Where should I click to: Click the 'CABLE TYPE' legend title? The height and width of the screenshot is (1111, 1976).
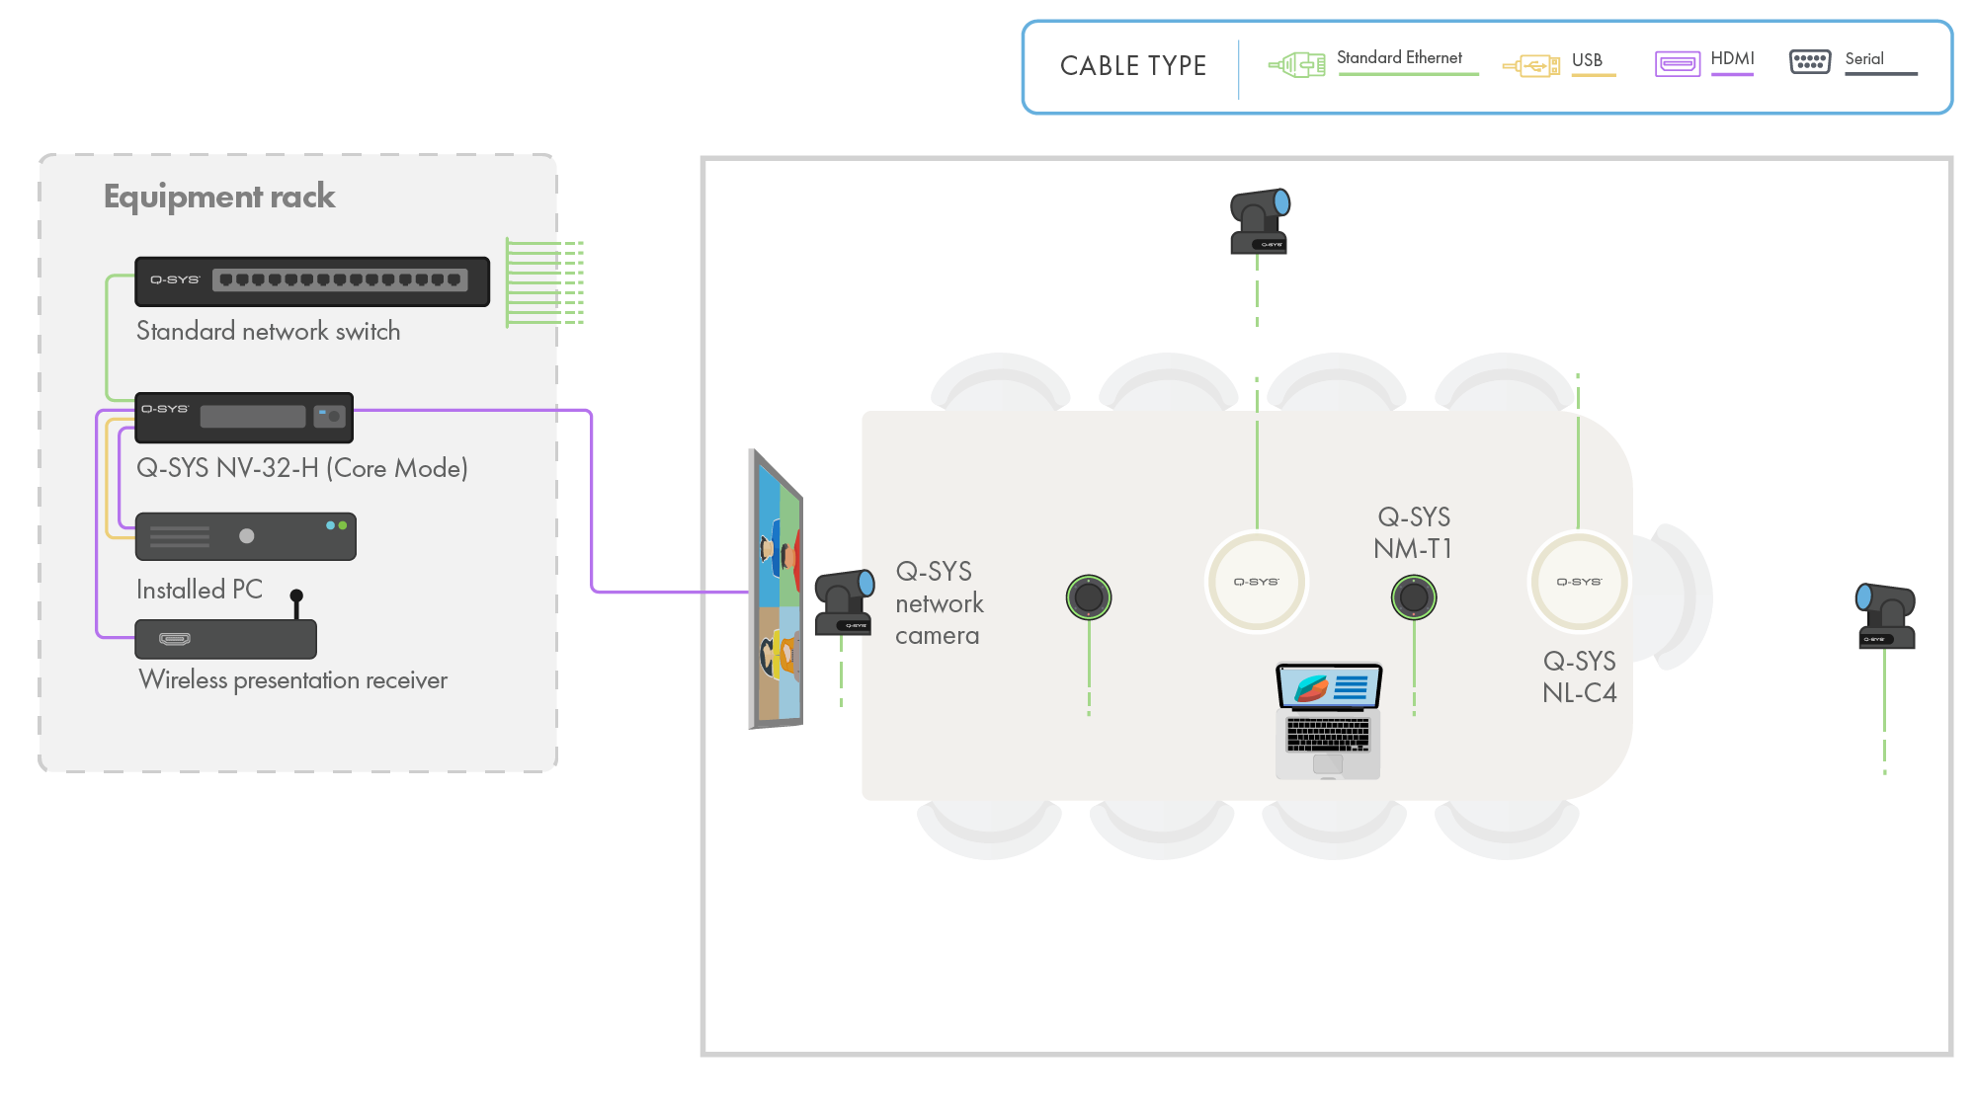click(x=1133, y=66)
